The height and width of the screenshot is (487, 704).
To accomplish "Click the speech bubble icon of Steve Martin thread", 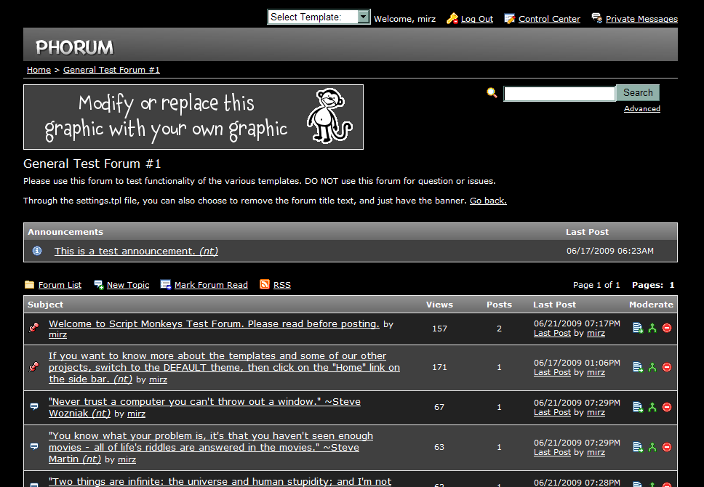I will coord(34,446).
